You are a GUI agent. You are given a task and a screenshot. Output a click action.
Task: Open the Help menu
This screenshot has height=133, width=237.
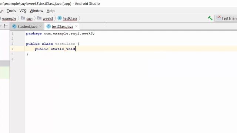pos(50,11)
